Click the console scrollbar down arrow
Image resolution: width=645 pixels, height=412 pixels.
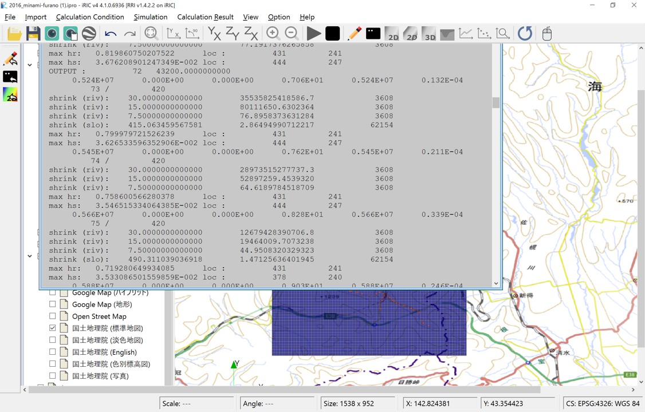click(x=495, y=283)
